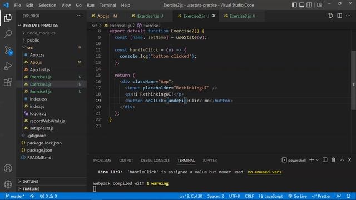Switch to the PROBLEMS panel tab

(102, 161)
